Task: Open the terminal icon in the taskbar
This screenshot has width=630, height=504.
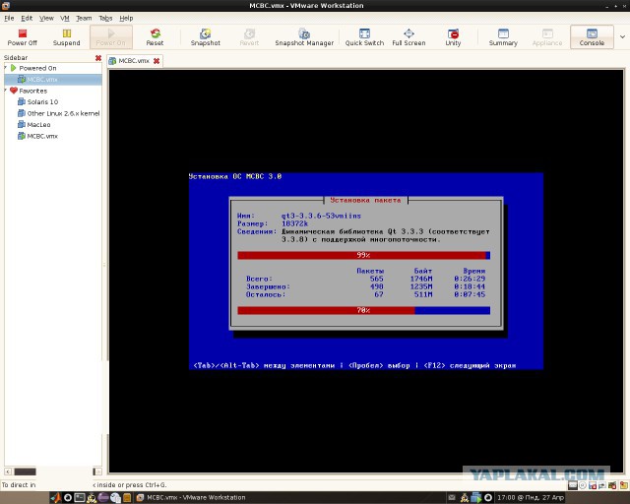Action: pos(80,497)
